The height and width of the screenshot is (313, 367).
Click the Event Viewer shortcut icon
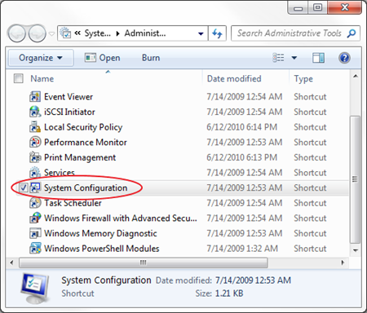click(x=35, y=97)
